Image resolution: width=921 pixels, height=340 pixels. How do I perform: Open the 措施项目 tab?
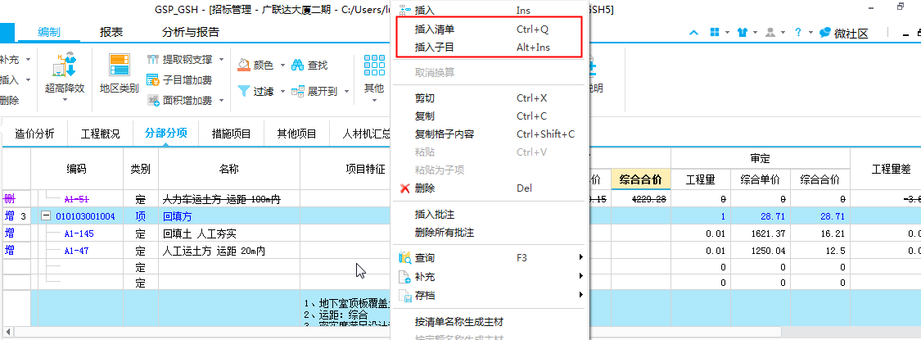[232, 134]
